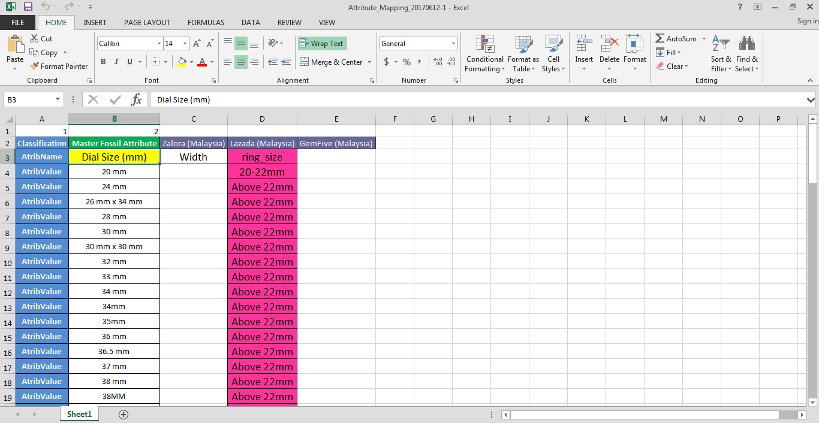Open the FILE tab
The image size is (819, 423).
coord(18,22)
